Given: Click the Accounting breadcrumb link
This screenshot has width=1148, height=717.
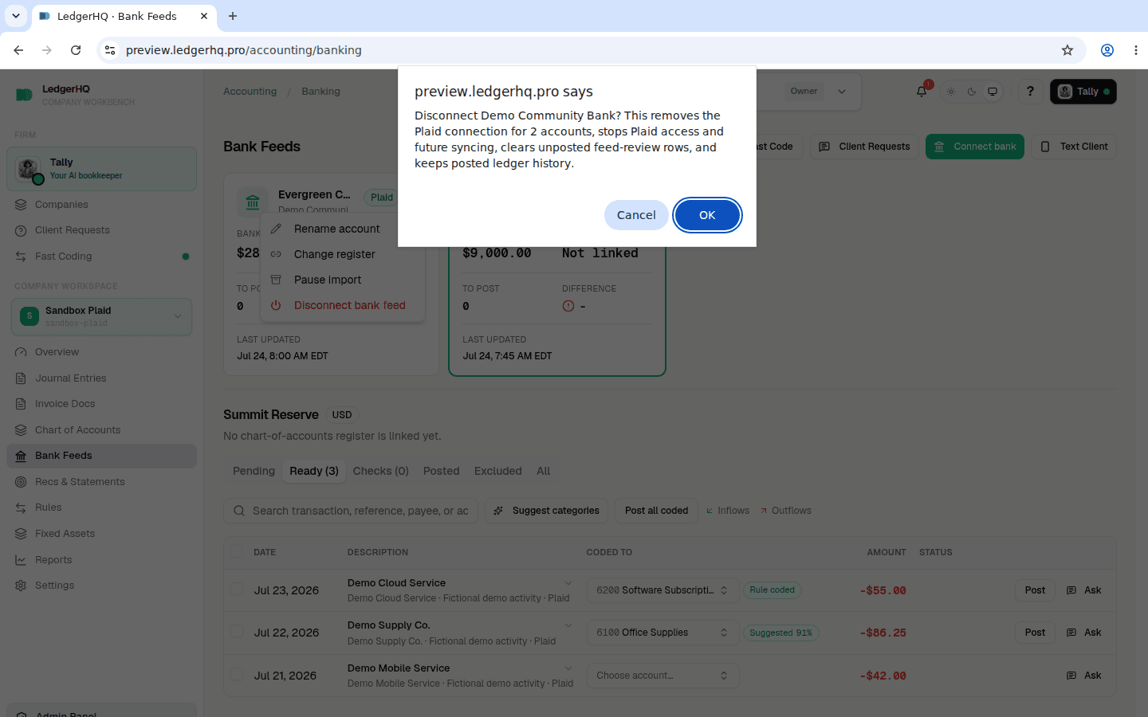Looking at the screenshot, I should (250, 92).
